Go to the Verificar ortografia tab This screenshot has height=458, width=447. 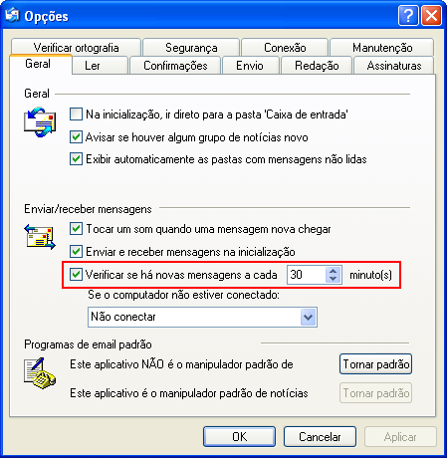[x=76, y=48]
